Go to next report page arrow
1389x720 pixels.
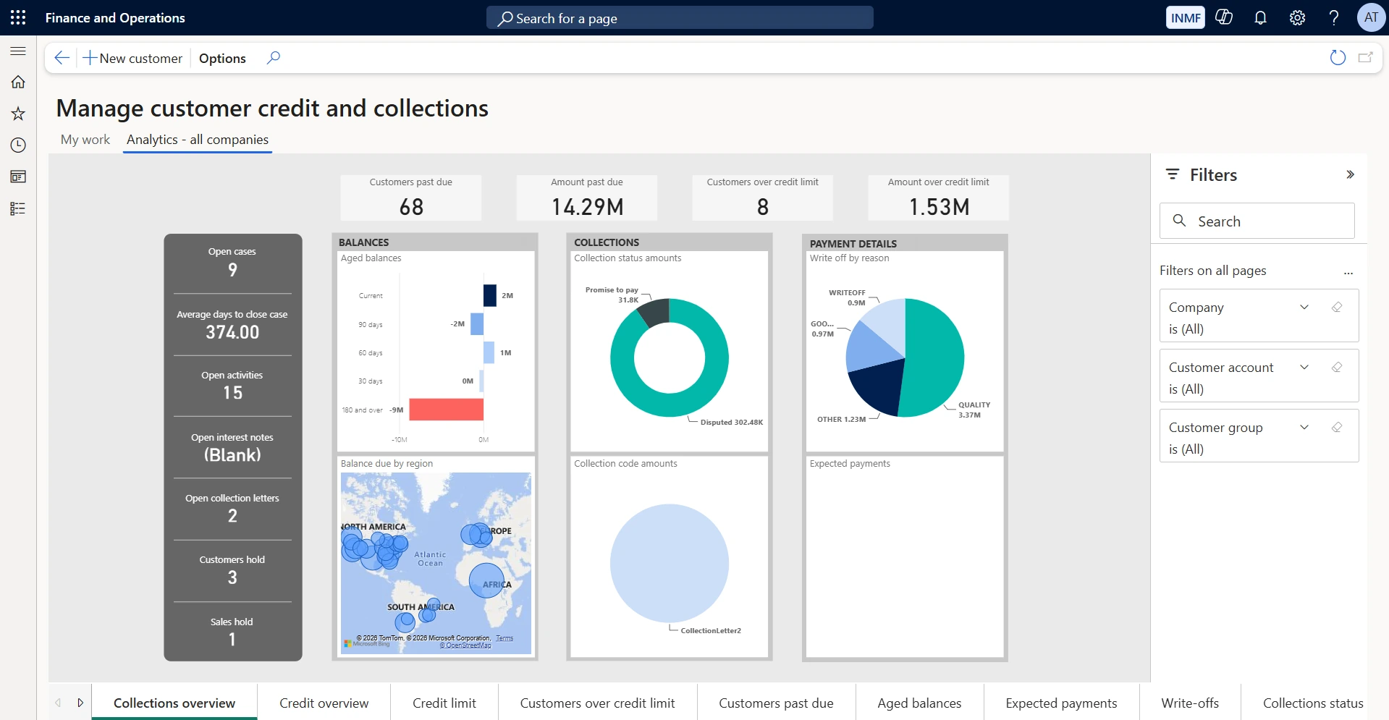tap(80, 703)
